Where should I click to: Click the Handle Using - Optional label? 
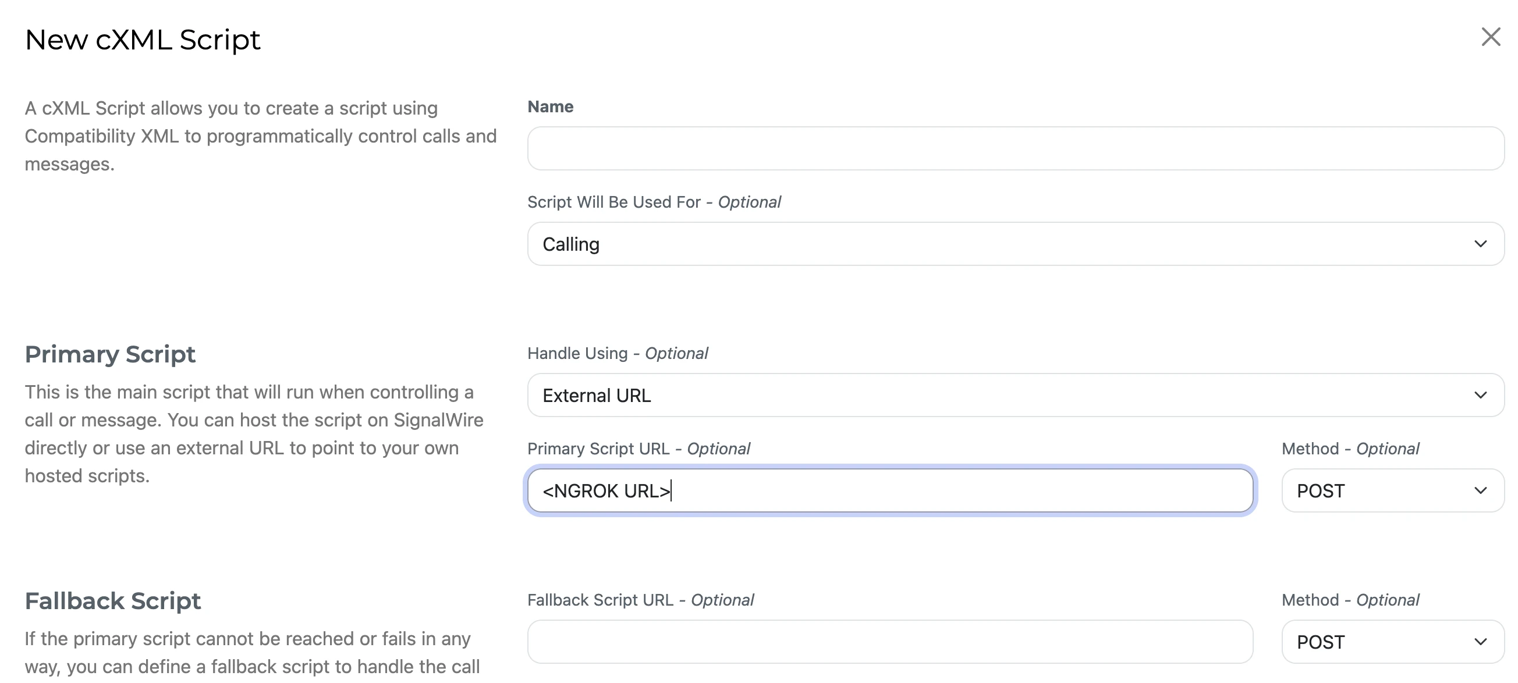[618, 353]
